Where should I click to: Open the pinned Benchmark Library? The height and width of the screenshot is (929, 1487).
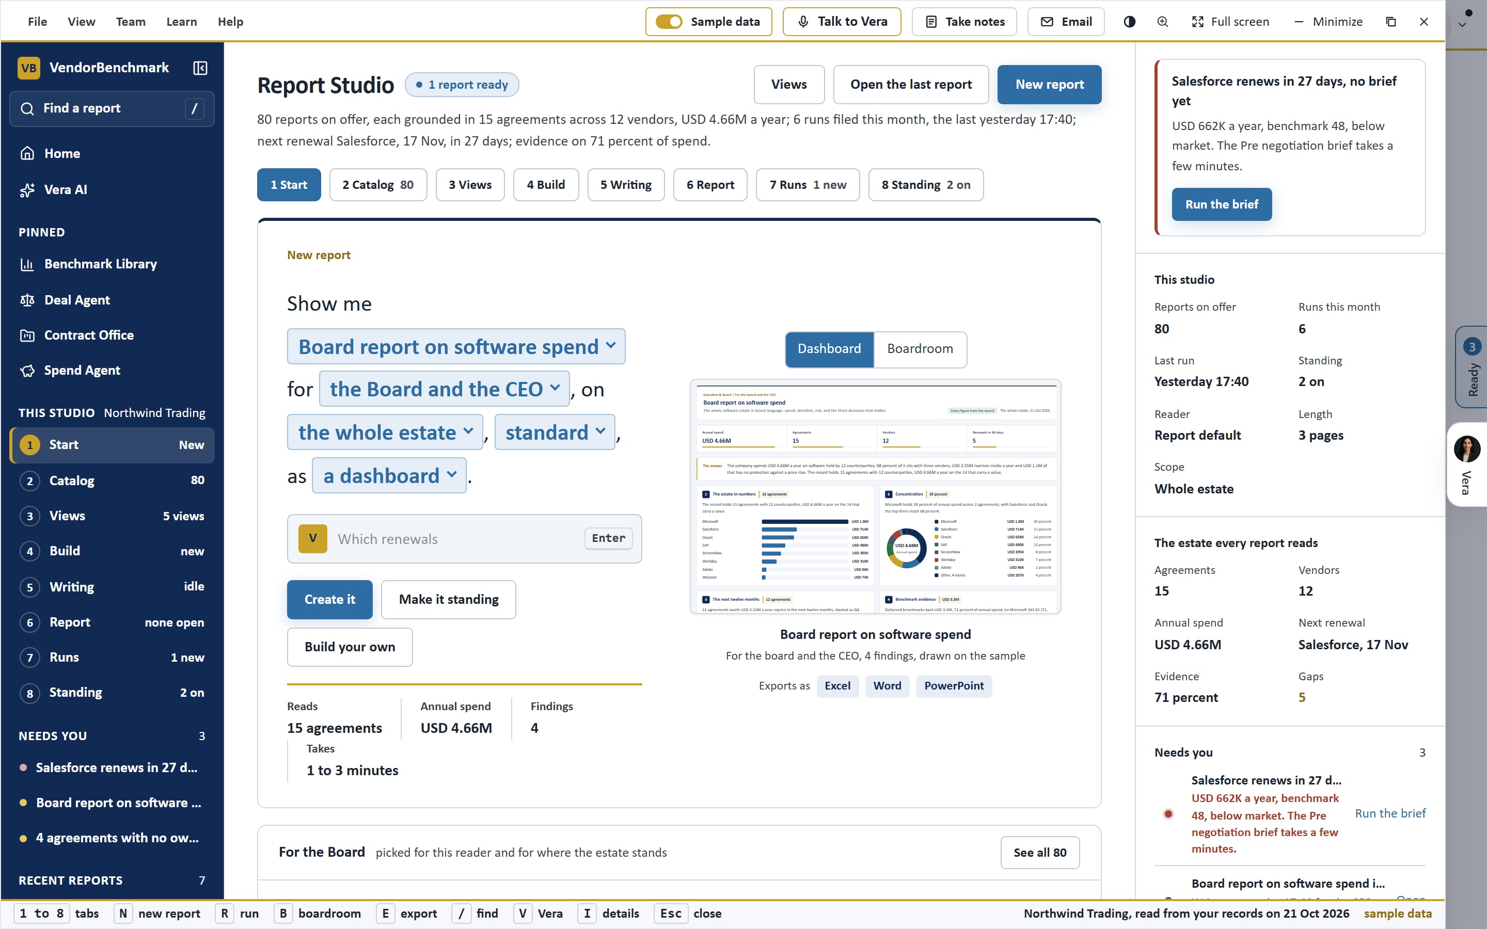(x=112, y=264)
